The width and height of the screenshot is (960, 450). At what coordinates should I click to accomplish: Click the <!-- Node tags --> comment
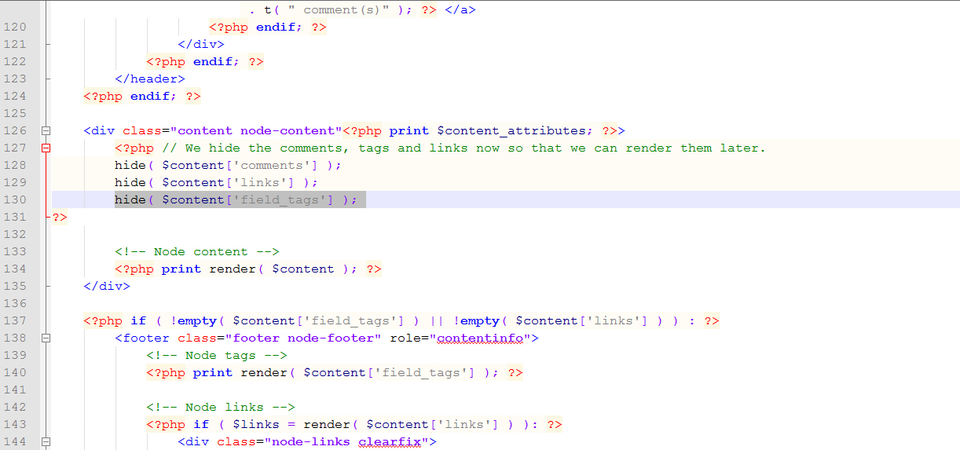pyautogui.click(x=217, y=356)
